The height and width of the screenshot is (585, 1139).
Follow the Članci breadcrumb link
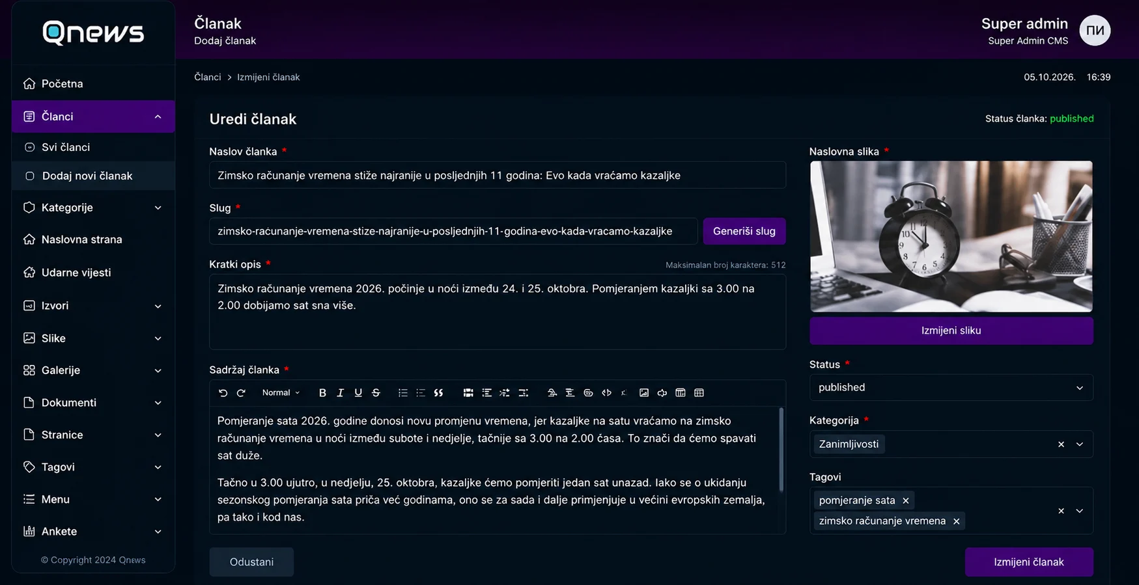click(x=208, y=77)
